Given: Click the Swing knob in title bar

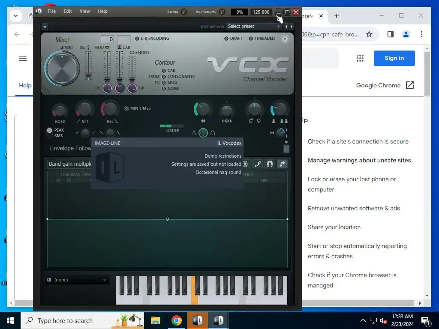Looking at the screenshot, I should (184, 12).
